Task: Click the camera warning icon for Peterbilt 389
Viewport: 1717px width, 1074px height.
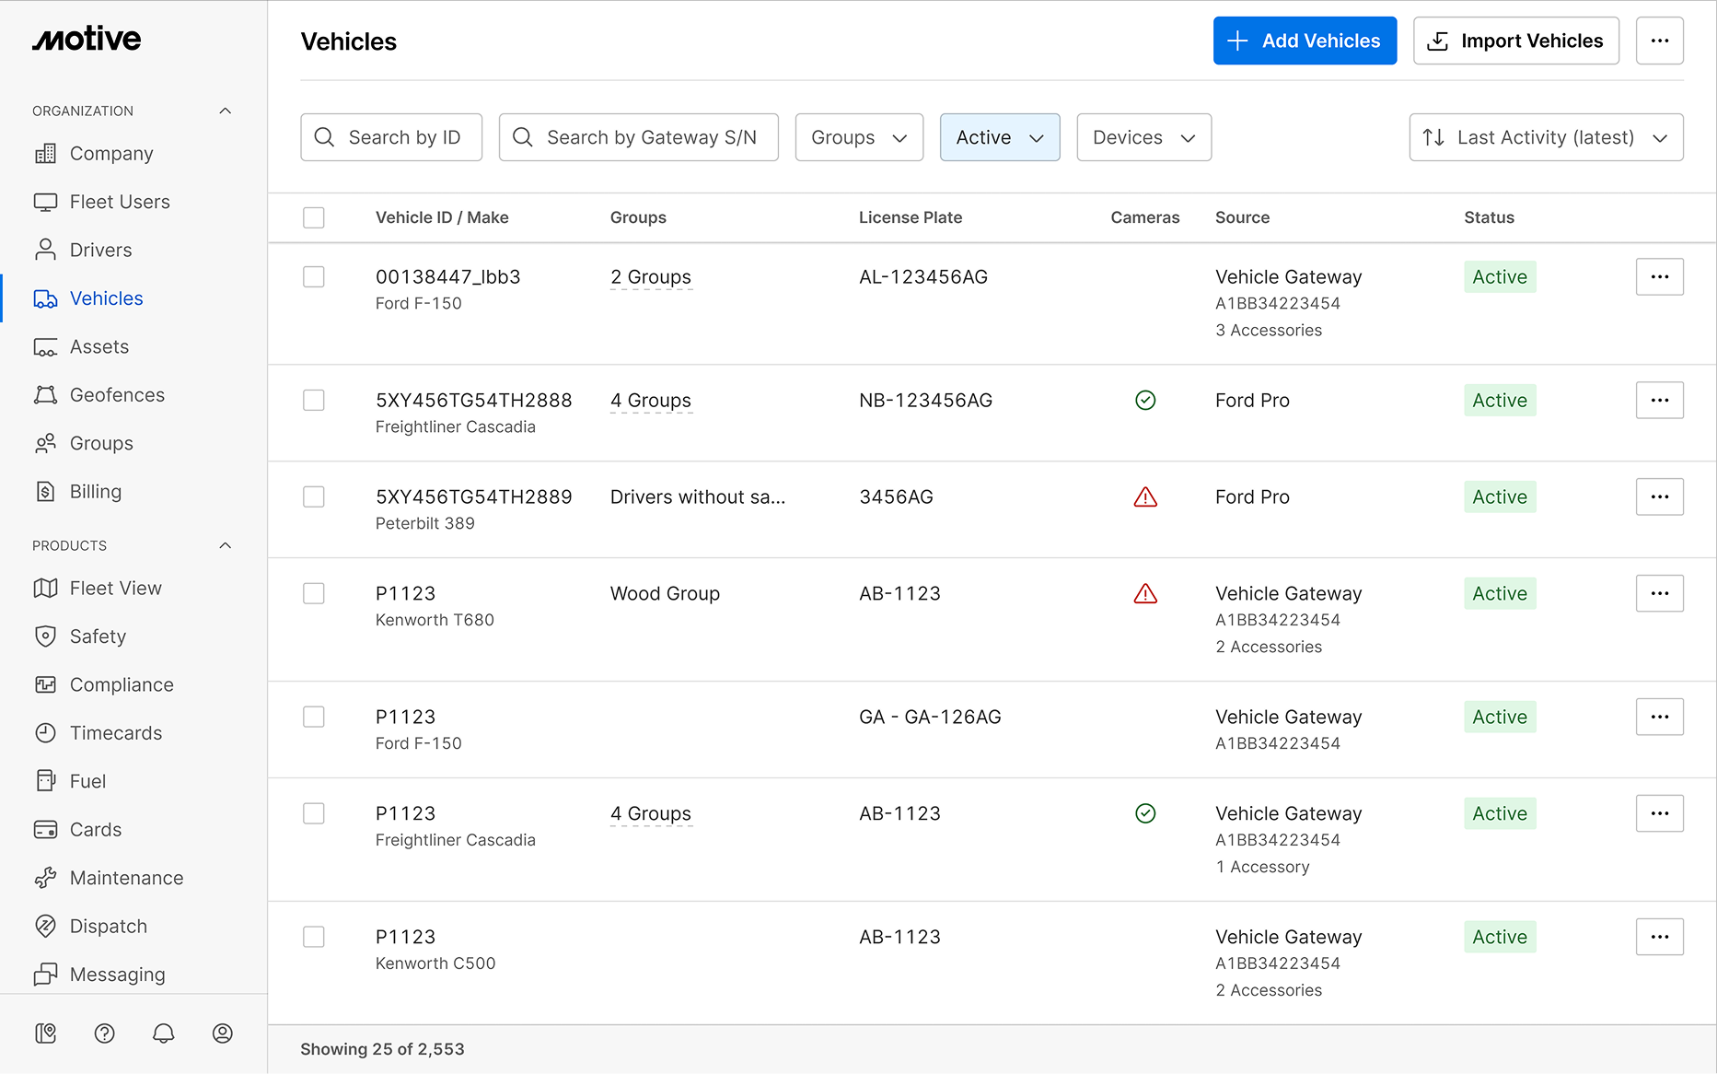Action: coord(1145,497)
